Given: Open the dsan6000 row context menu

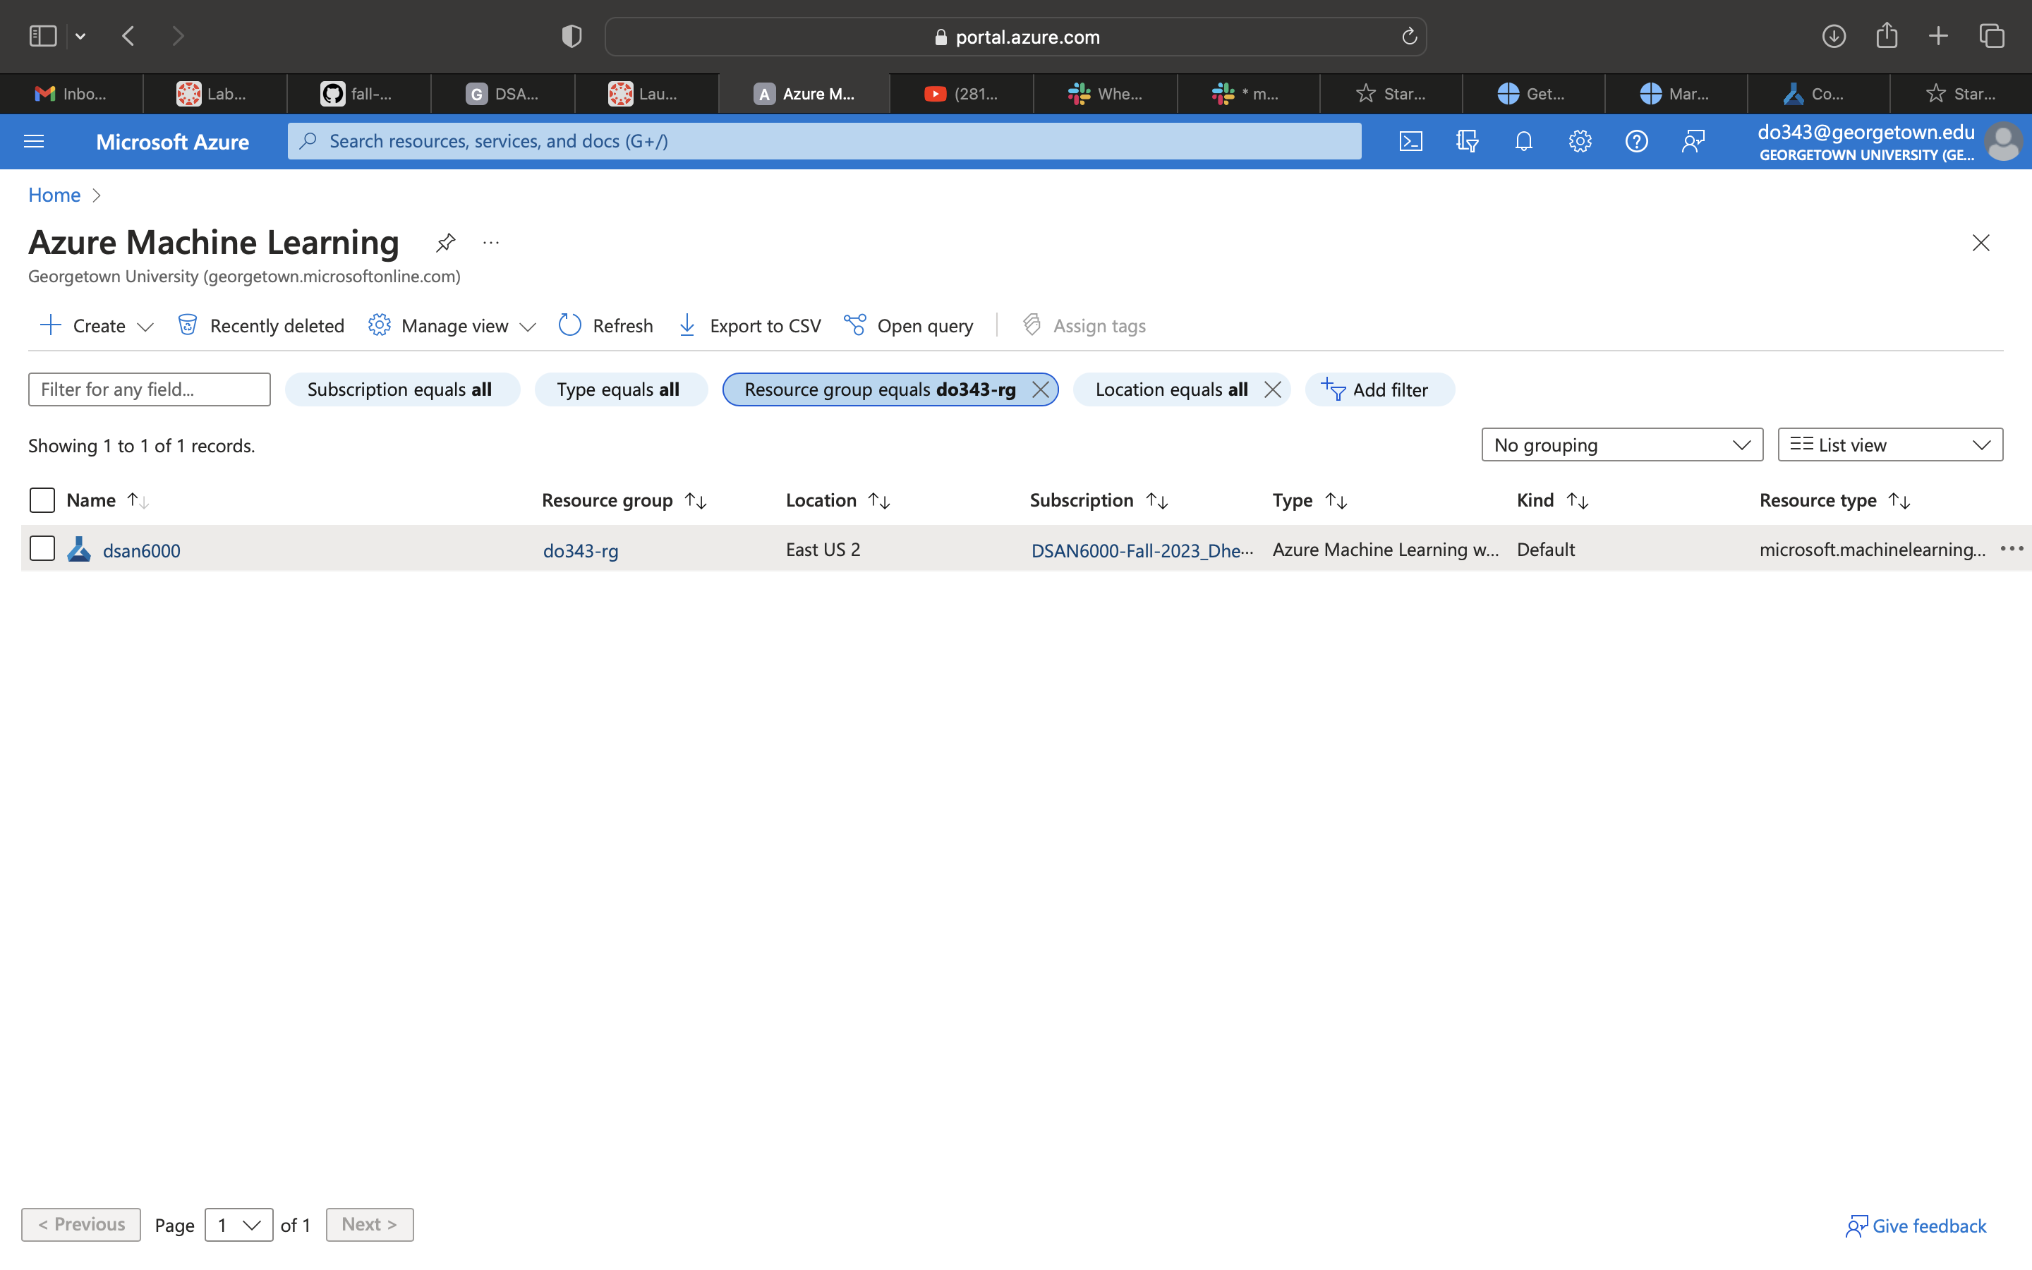Looking at the screenshot, I should coord(2012,548).
